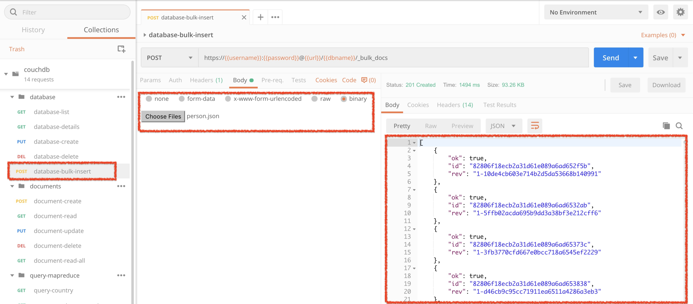Switch to the History tab
Screen dimensions: 693x304
click(33, 30)
